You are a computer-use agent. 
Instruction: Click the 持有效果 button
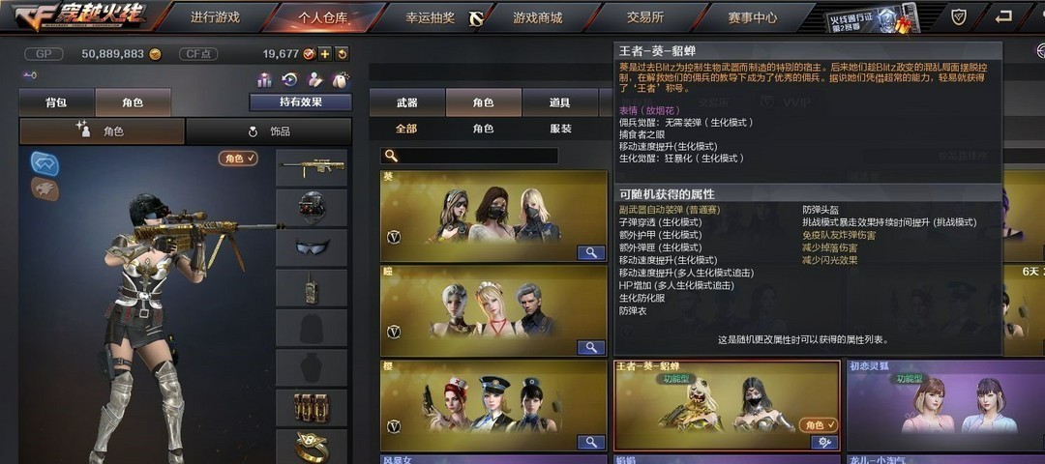pos(301,101)
